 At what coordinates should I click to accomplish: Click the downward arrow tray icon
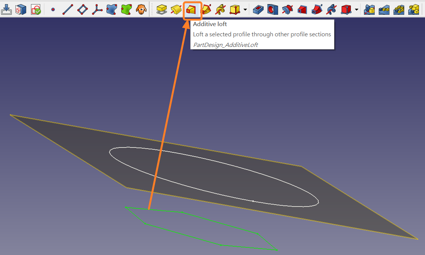coord(6,9)
